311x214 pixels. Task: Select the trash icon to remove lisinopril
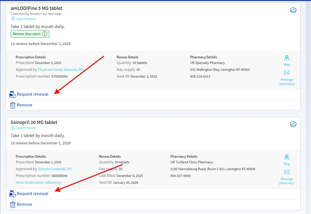(12, 204)
